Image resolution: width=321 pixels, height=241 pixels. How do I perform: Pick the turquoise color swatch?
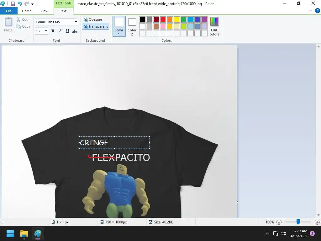[191, 19]
